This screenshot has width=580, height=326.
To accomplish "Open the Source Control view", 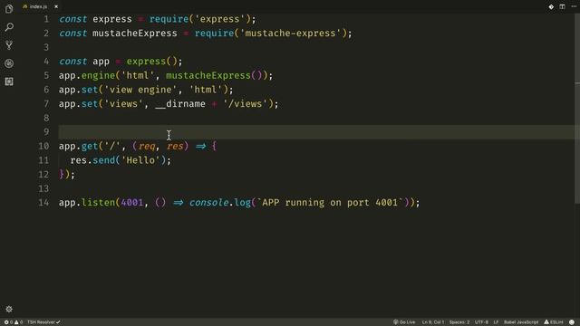I will [x=9, y=45].
